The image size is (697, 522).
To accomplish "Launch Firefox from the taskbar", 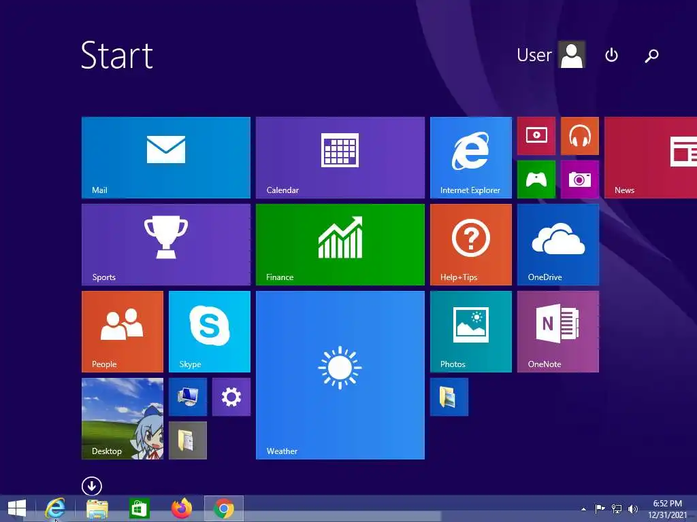I will tap(181, 508).
